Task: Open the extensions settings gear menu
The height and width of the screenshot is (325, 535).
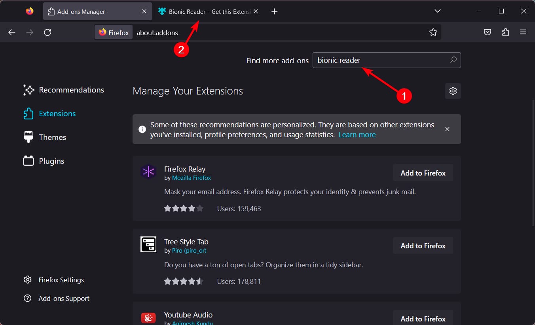Action: coord(453,91)
